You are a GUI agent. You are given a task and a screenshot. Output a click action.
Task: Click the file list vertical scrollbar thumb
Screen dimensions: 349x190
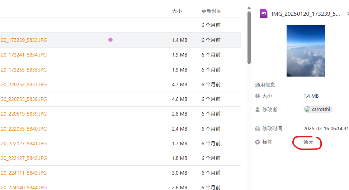coord(249,38)
